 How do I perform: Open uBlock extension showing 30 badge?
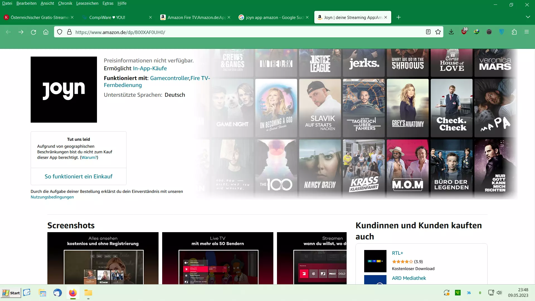pos(464,31)
